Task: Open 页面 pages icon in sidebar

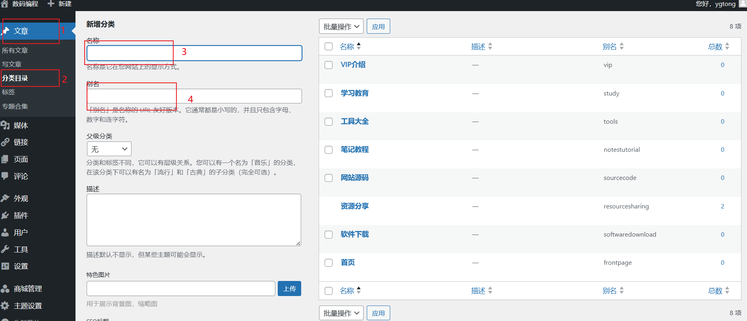Action: [x=5, y=159]
